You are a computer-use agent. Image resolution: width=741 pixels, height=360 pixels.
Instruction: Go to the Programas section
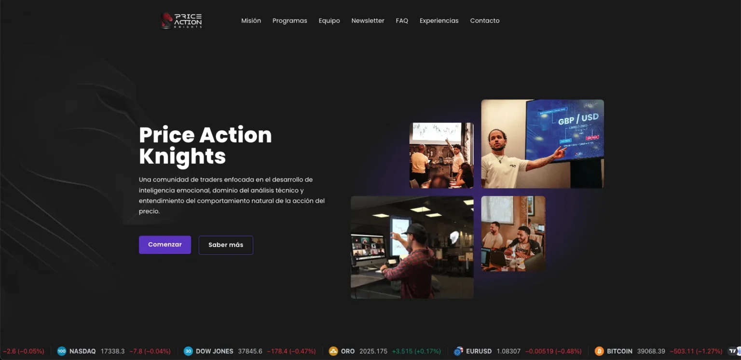[289, 21]
